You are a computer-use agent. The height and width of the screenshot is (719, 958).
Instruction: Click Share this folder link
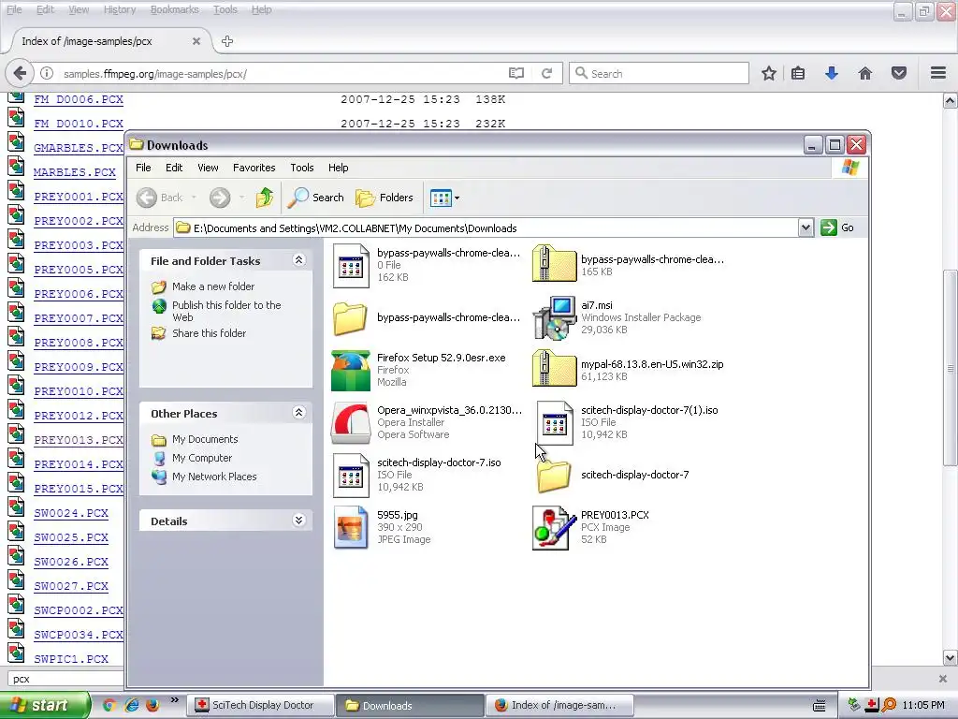coord(209,333)
